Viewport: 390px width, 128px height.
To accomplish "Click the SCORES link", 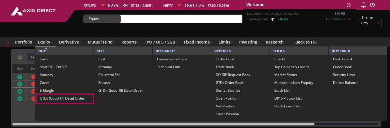I will (x=340, y=13).
